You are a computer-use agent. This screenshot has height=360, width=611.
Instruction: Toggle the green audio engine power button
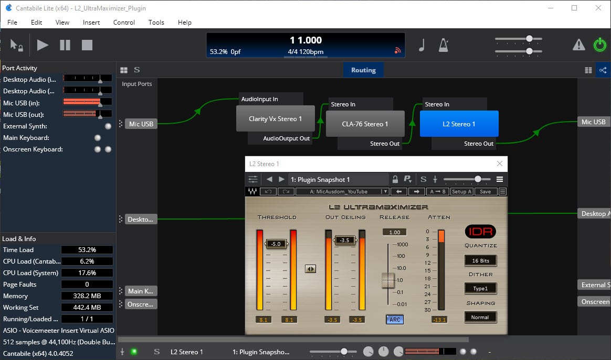pos(599,45)
